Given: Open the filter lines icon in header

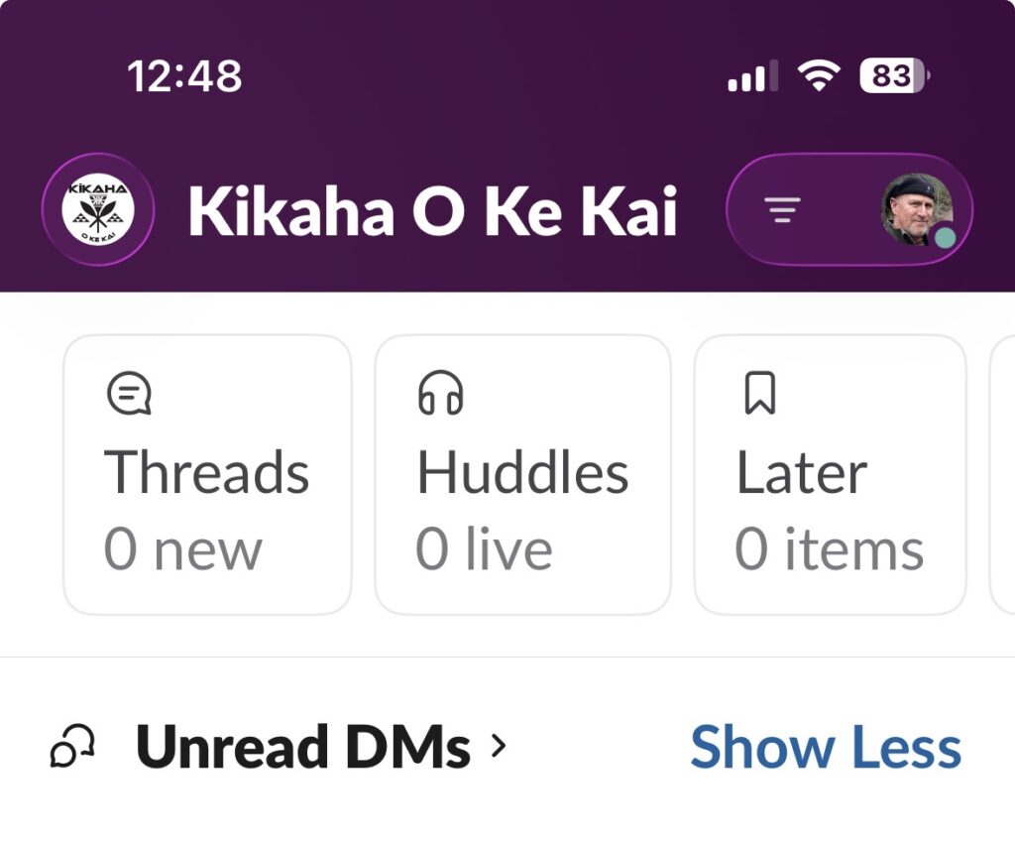Looking at the screenshot, I should point(782,209).
